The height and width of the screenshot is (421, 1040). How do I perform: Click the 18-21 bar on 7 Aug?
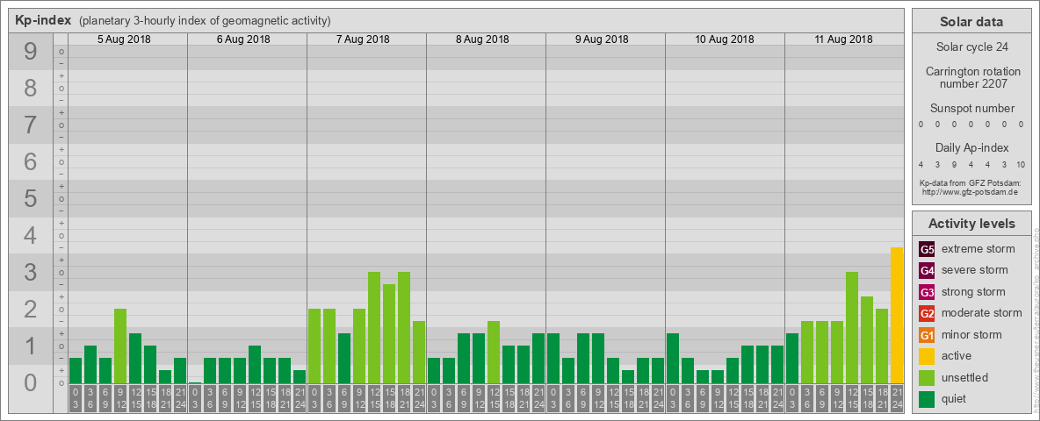tap(404, 328)
